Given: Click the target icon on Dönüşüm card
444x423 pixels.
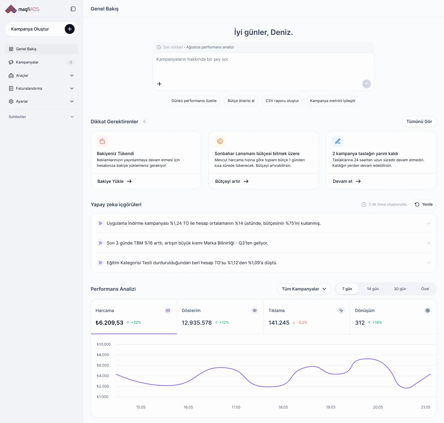Looking at the screenshot, I should (x=428, y=310).
